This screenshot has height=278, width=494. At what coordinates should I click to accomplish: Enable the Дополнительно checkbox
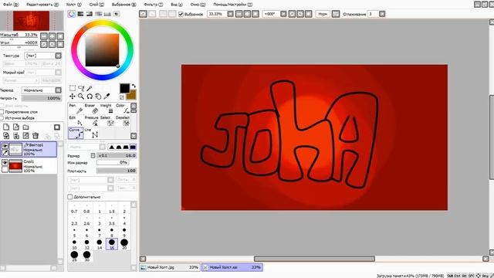coord(70,197)
